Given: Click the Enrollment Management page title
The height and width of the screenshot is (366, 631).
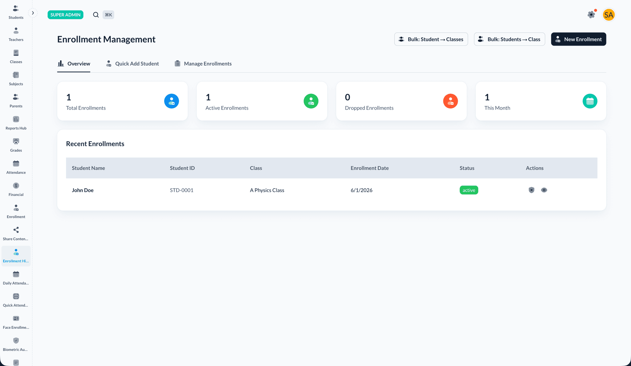Looking at the screenshot, I should click(x=106, y=39).
